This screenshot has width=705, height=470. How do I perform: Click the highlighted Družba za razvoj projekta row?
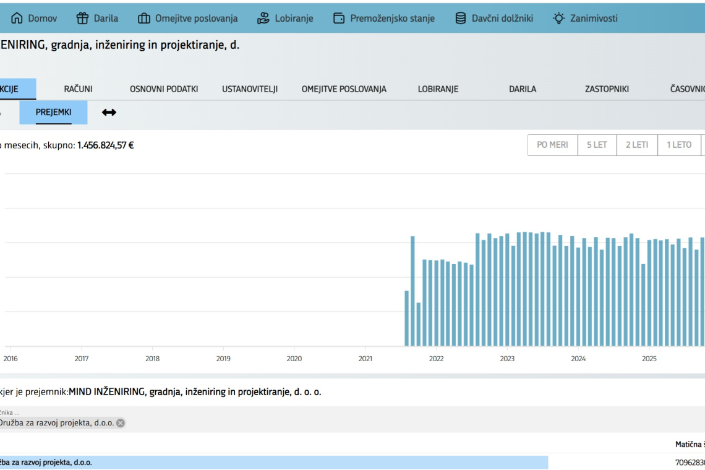tap(274, 463)
